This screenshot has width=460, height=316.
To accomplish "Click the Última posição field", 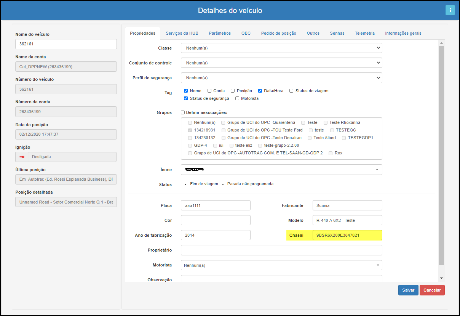I will pyautogui.click(x=66, y=179).
